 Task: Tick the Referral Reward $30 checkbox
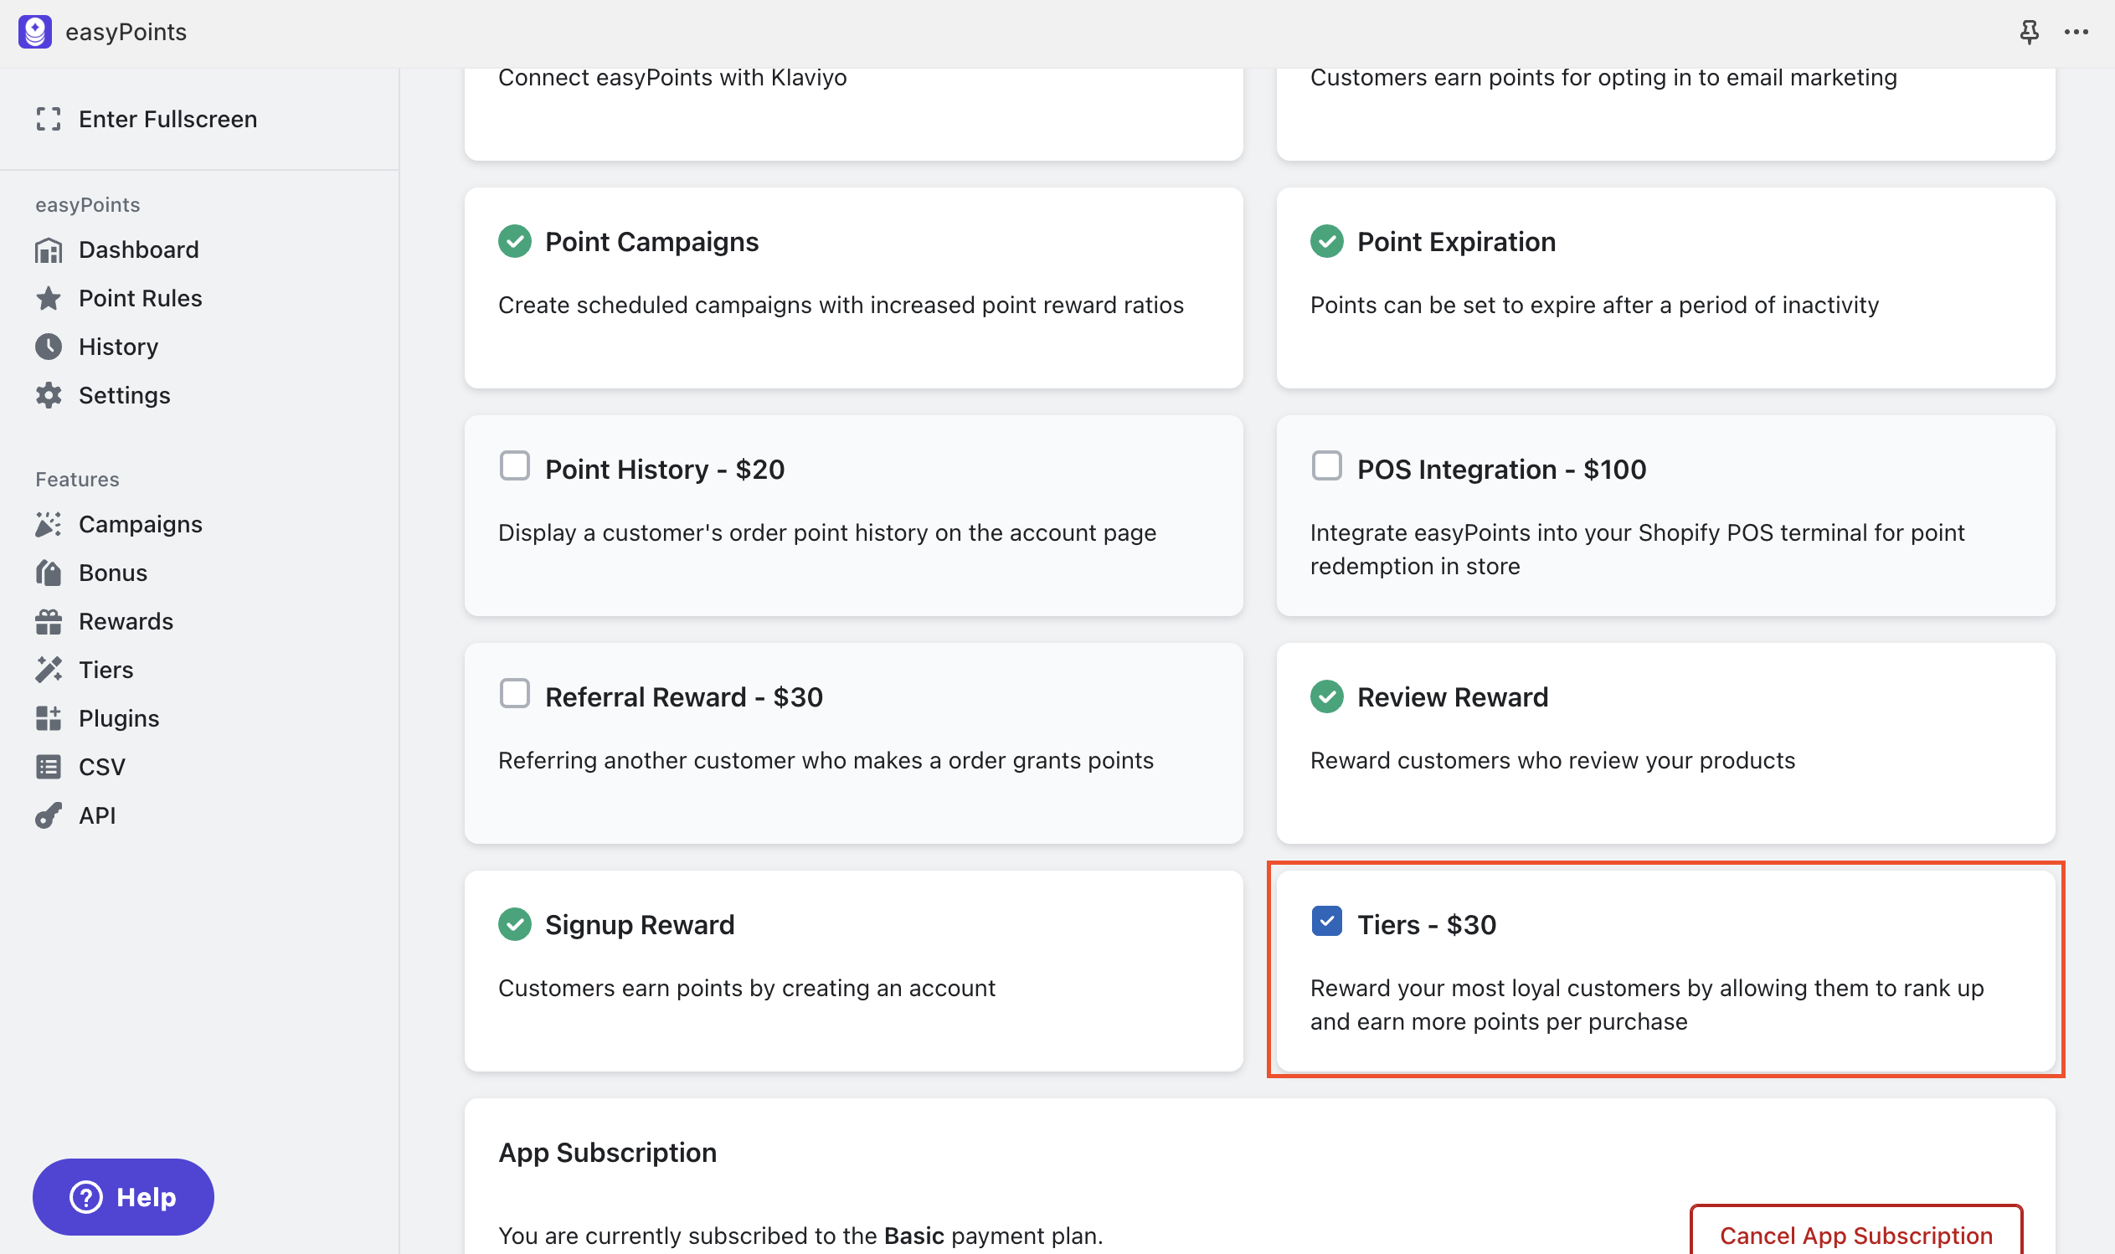tap(515, 694)
